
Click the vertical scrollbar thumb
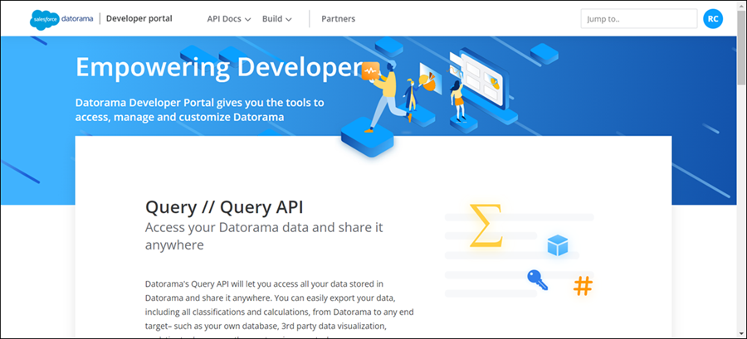pos(740,50)
